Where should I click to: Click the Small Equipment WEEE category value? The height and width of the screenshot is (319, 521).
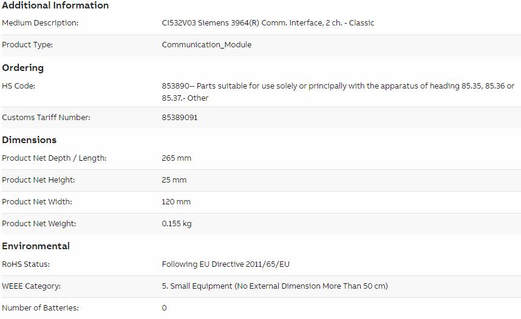(275, 286)
